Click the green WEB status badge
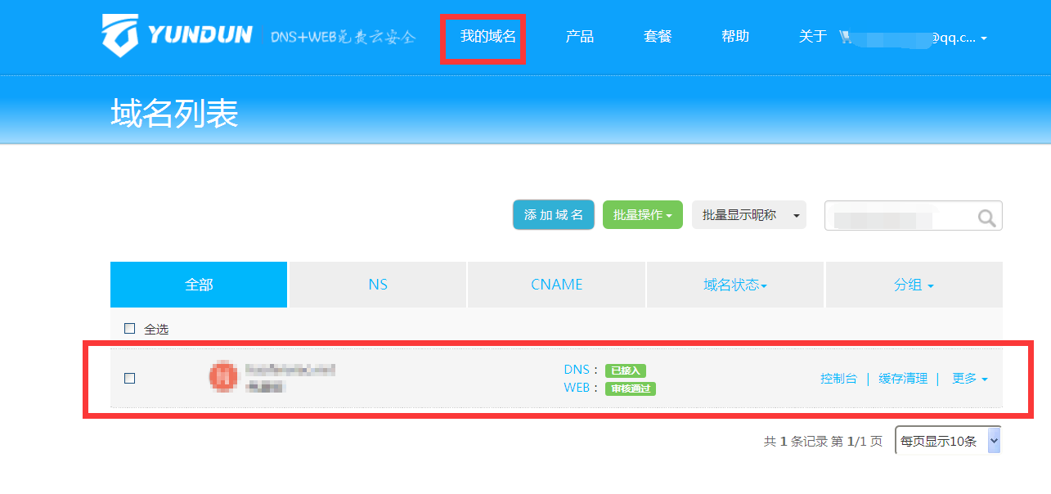The height and width of the screenshot is (494, 1051). point(631,388)
